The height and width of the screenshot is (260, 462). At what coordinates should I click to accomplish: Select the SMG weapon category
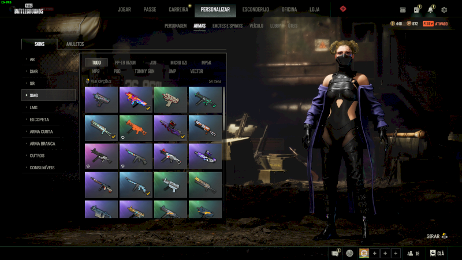pyautogui.click(x=49, y=95)
